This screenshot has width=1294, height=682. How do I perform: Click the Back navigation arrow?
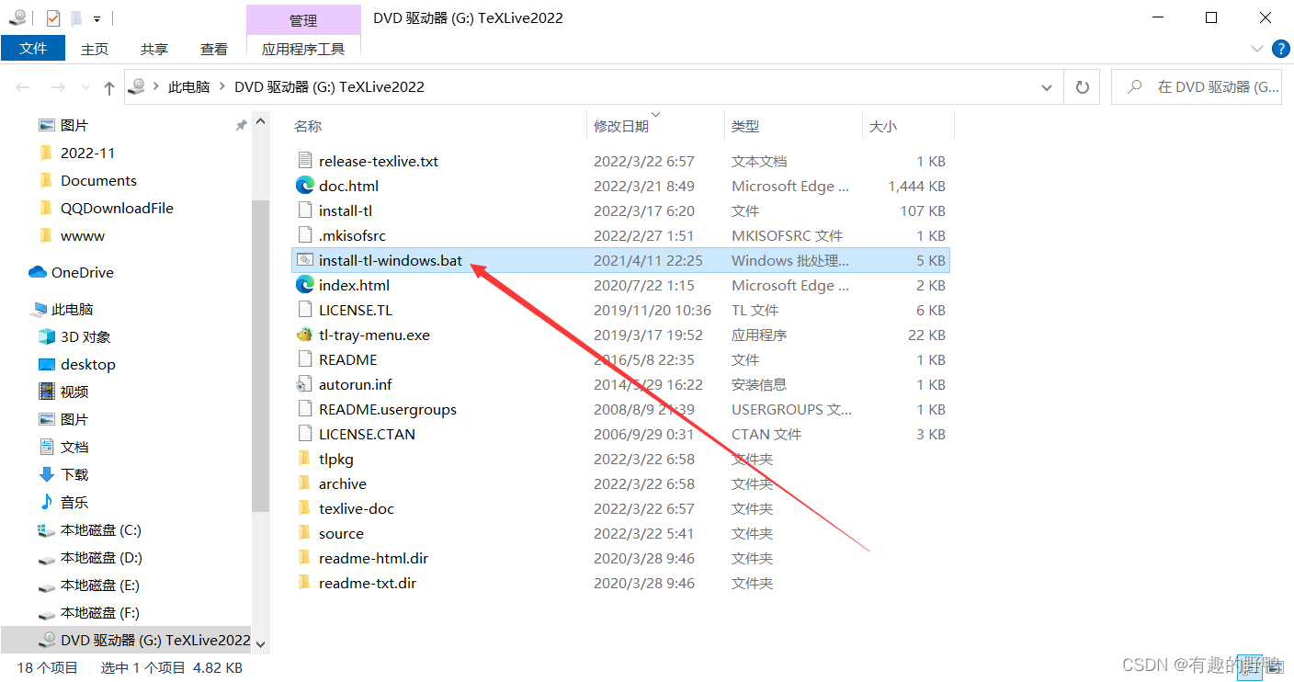click(x=23, y=87)
